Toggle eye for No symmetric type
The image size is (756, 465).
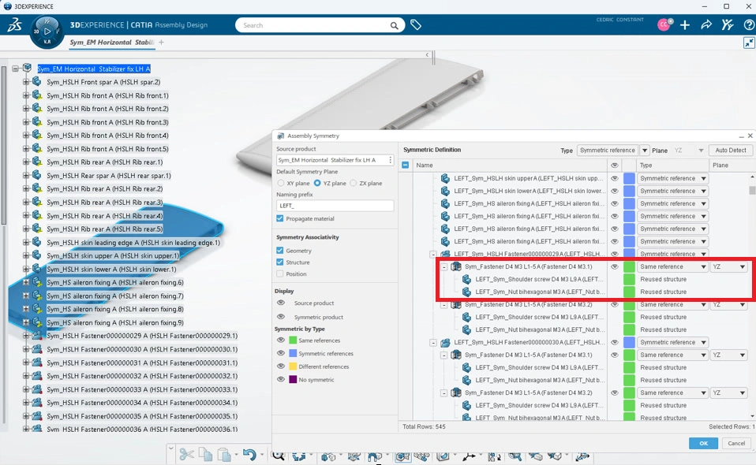pos(281,380)
